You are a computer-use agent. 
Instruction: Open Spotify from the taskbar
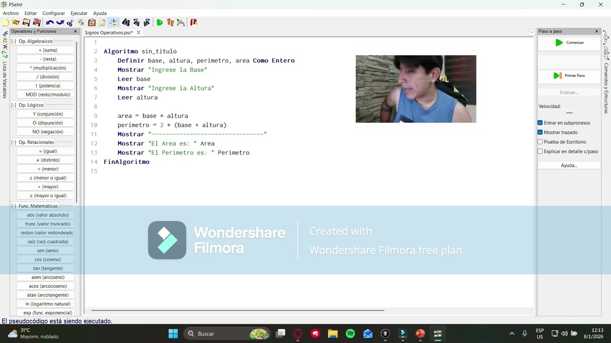coord(350,333)
